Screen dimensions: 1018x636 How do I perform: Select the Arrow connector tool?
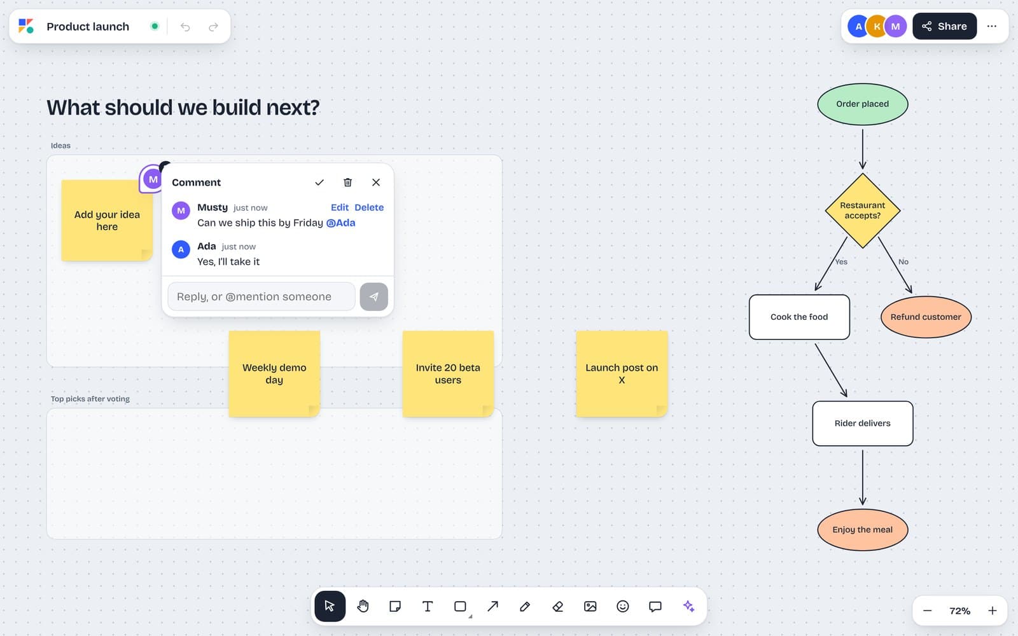click(492, 606)
